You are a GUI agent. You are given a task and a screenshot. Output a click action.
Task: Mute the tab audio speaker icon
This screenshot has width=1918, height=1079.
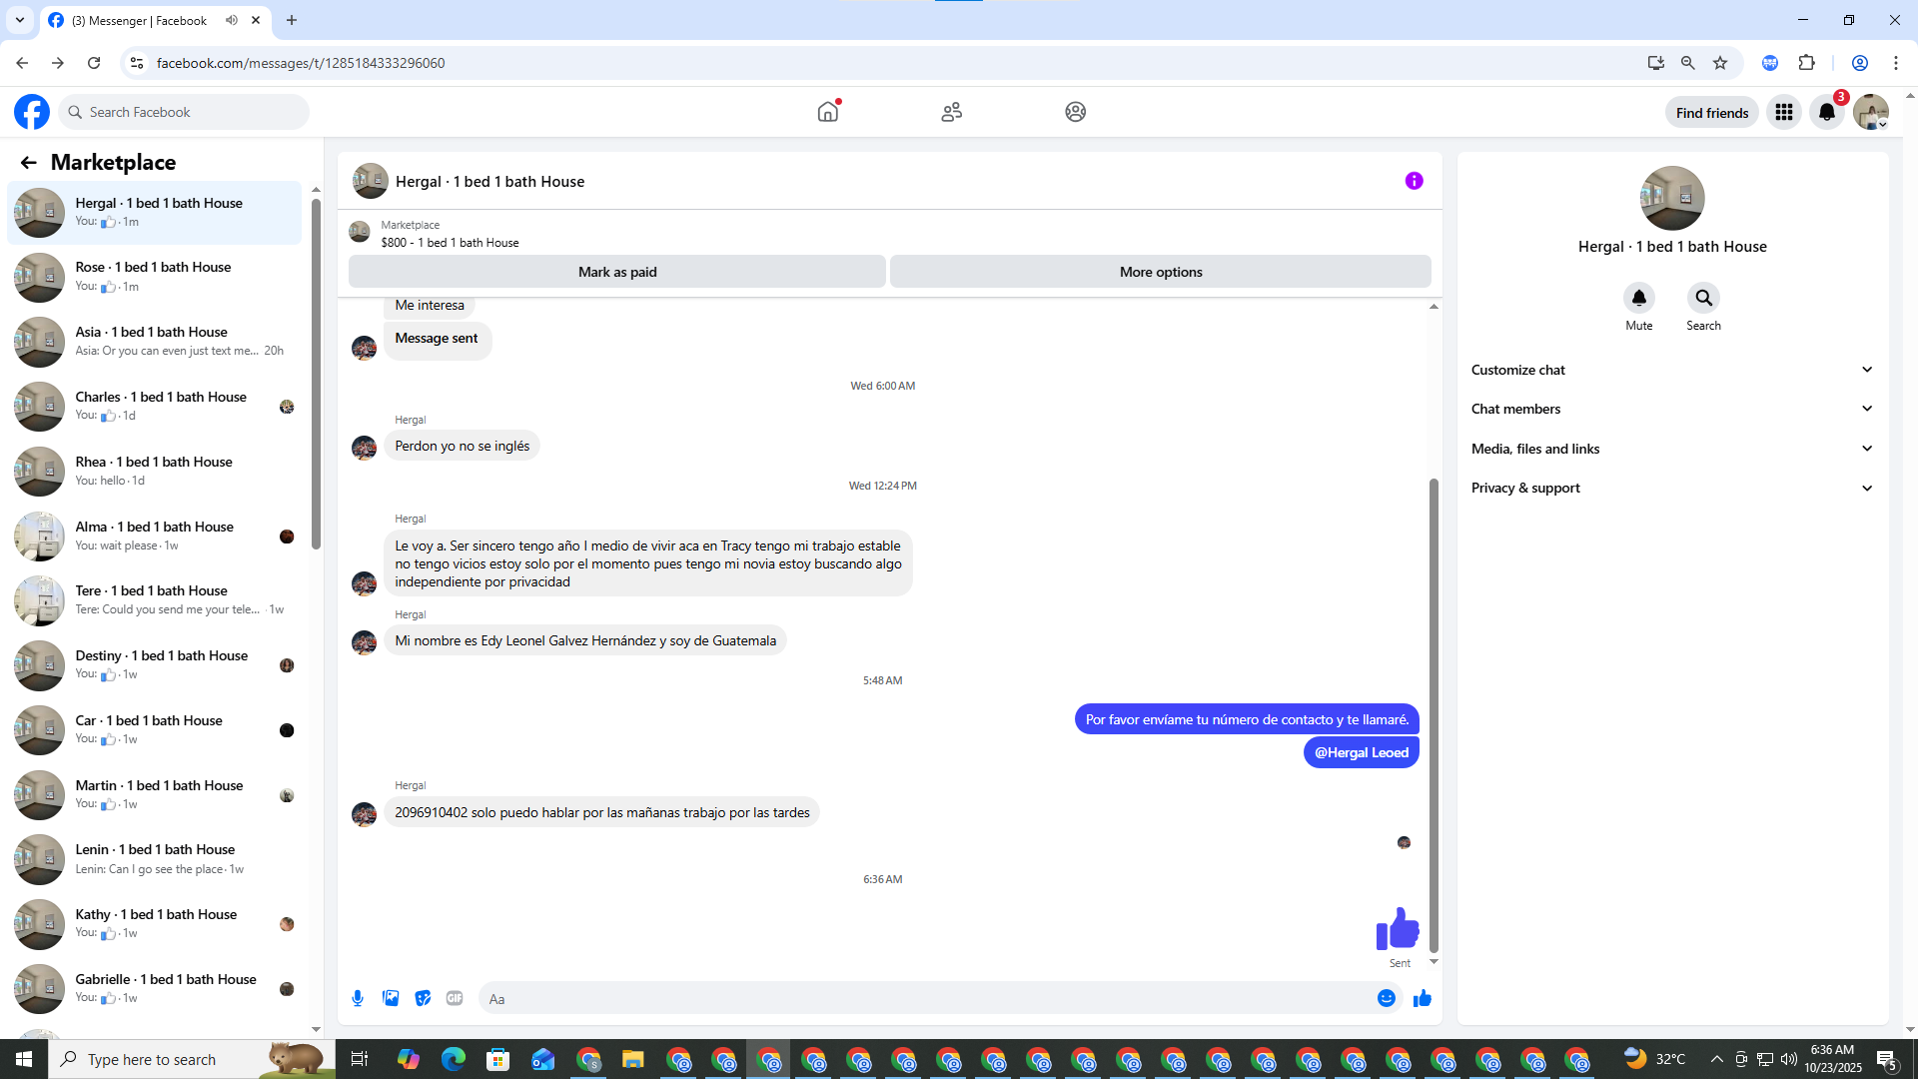click(232, 20)
